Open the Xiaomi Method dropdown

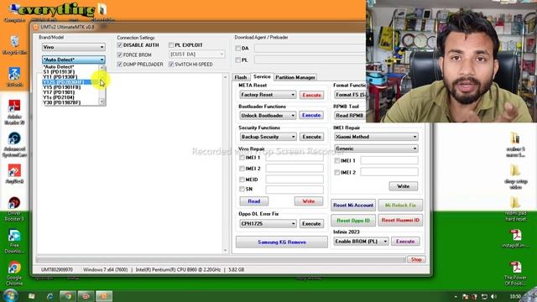tap(376, 137)
